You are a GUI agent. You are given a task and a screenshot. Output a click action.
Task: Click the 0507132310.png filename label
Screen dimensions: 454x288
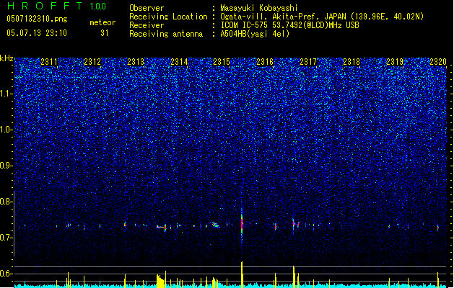(x=37, y=19)
